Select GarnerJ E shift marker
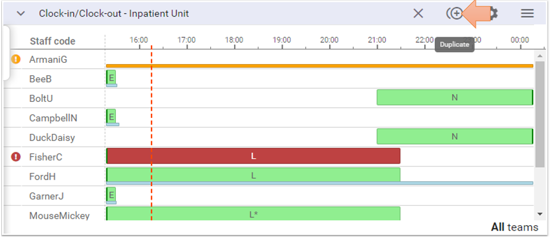 coord(111,195)
